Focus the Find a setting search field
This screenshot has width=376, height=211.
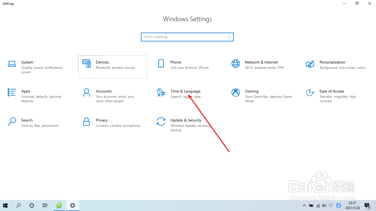[x=187, y=37]
